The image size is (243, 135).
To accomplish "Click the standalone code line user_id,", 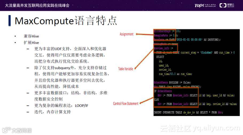I will [x=164, y=66].
